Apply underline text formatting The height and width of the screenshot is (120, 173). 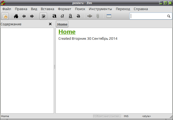tap(70, 16)
